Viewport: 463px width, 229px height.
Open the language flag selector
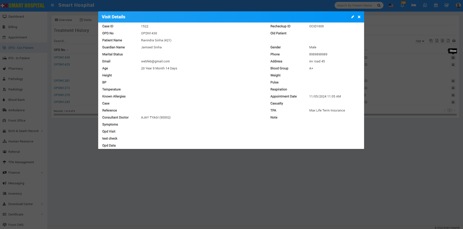(391, 5)
